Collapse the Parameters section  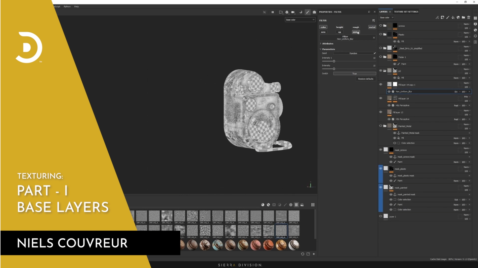[328, 49]
